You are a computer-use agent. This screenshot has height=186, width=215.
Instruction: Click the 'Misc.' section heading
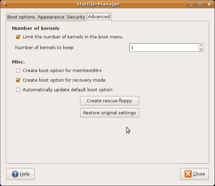[18, 62]
